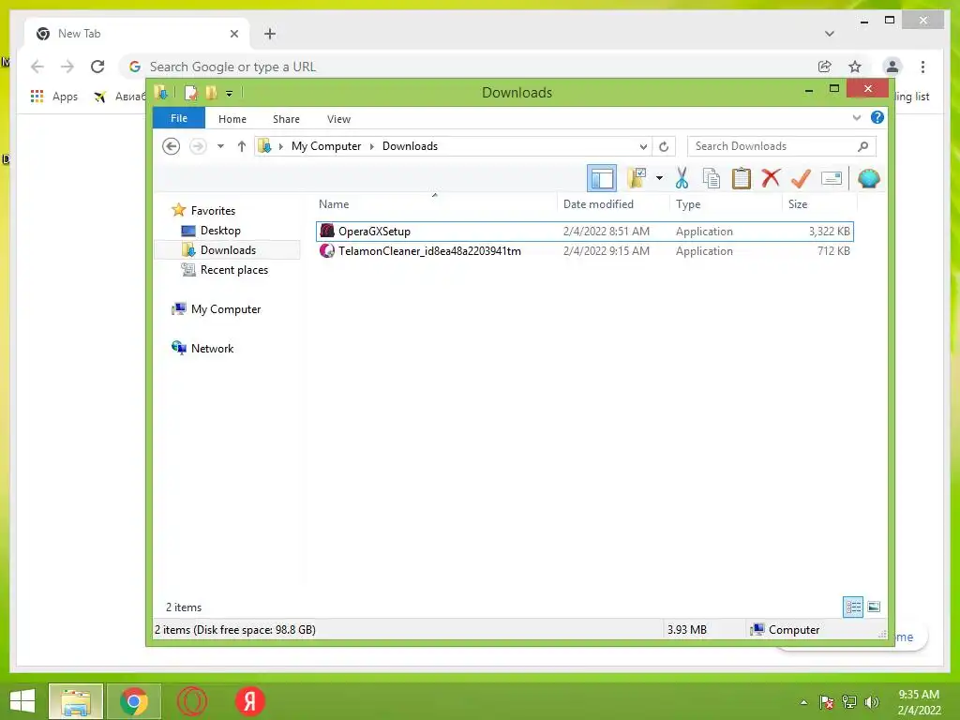This screenshot has width=960, height=720.
Task: Select the TelamonCleaner_id8ea48a2203941tm file
Action: 585,251
